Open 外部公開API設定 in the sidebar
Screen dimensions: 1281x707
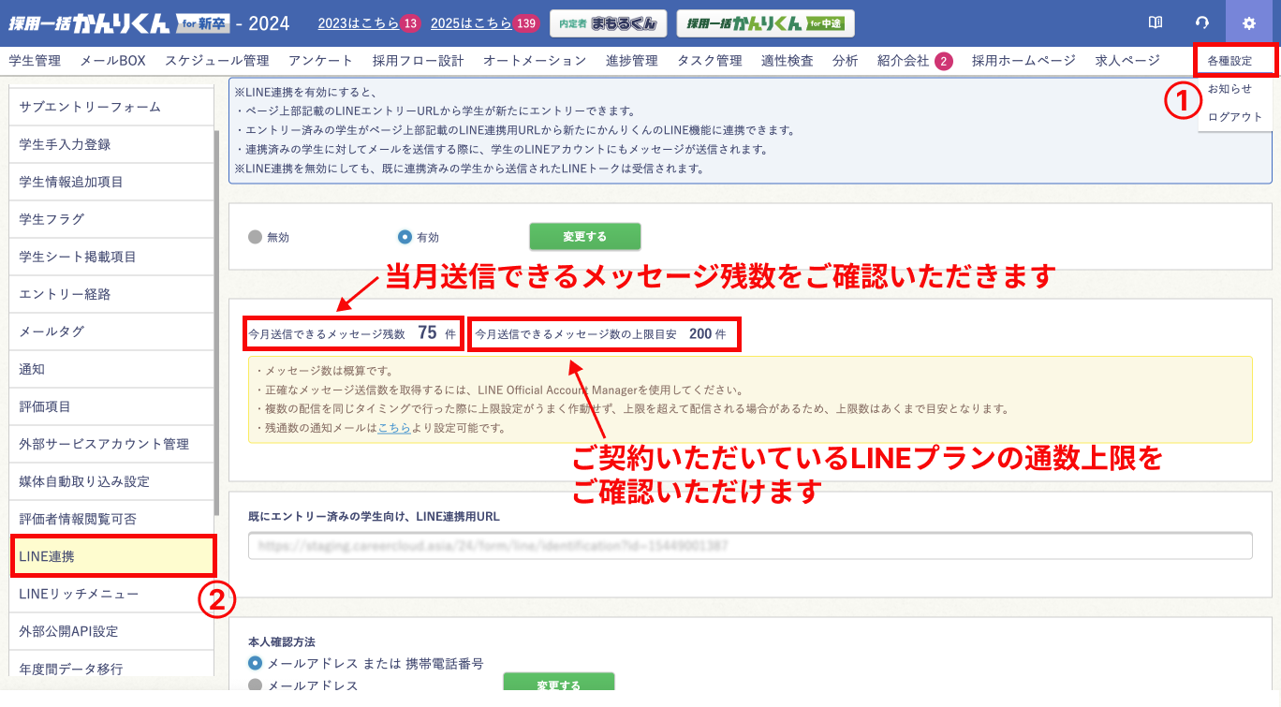[111, 631]
